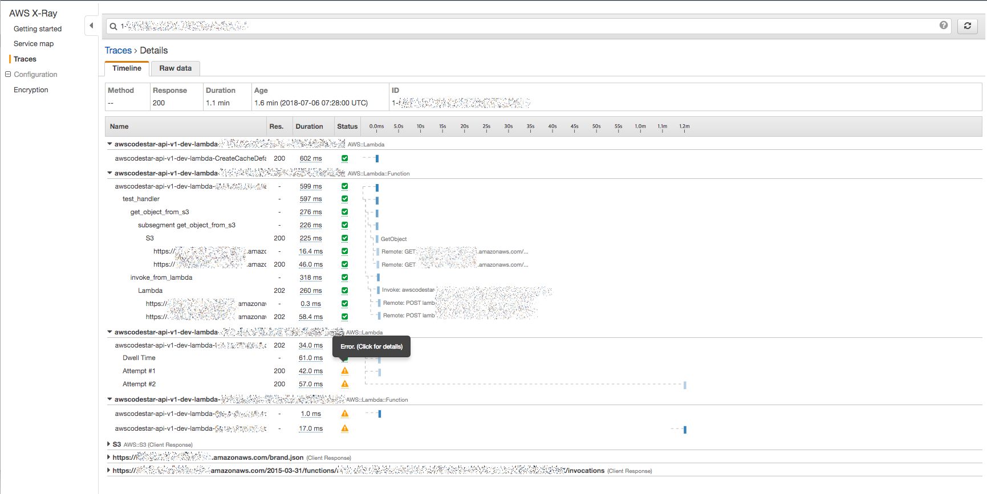Click green status check for test_handler
The height and width of the screenshot is (494, 987).
345,199
